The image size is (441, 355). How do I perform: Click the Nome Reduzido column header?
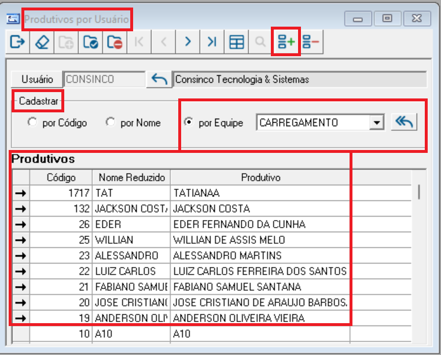(131, 177)
